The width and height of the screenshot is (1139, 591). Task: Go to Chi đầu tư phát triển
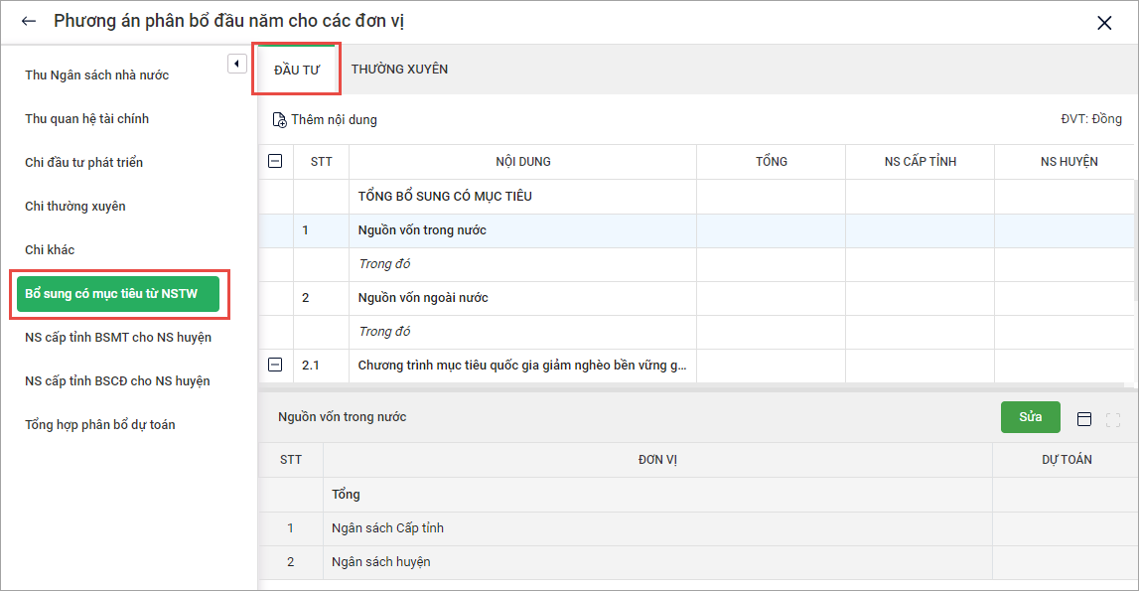point(84,163)
